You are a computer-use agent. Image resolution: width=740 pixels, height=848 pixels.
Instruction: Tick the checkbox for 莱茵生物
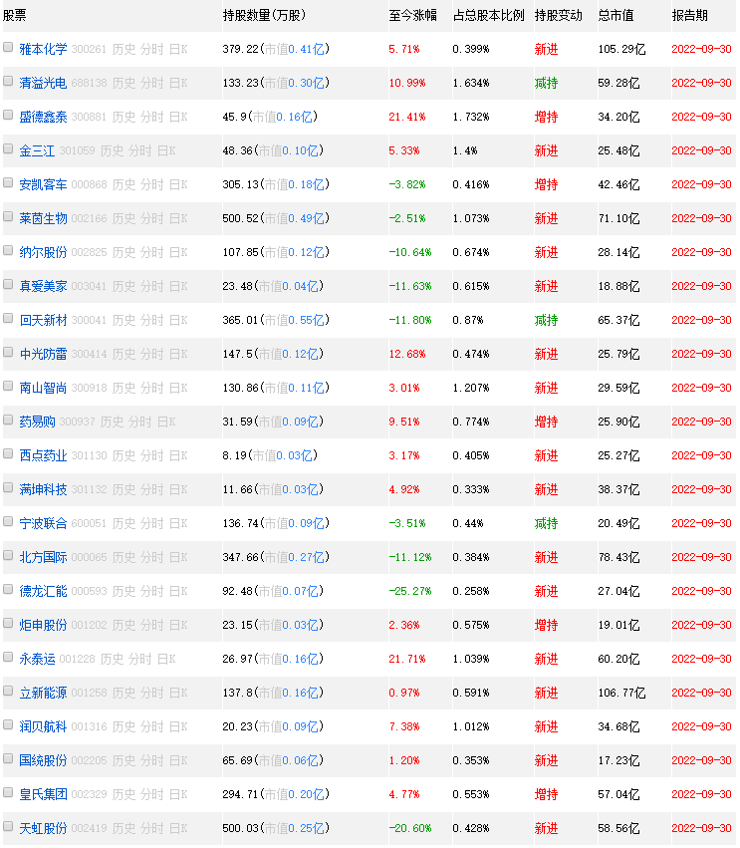tap(8, 217)
